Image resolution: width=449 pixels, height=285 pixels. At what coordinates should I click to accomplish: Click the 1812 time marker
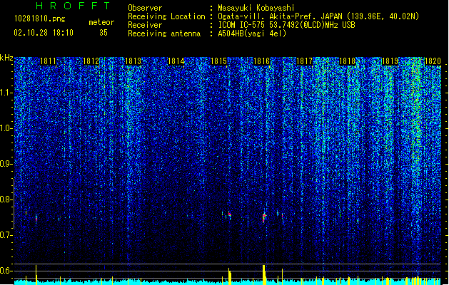point(91,61)
